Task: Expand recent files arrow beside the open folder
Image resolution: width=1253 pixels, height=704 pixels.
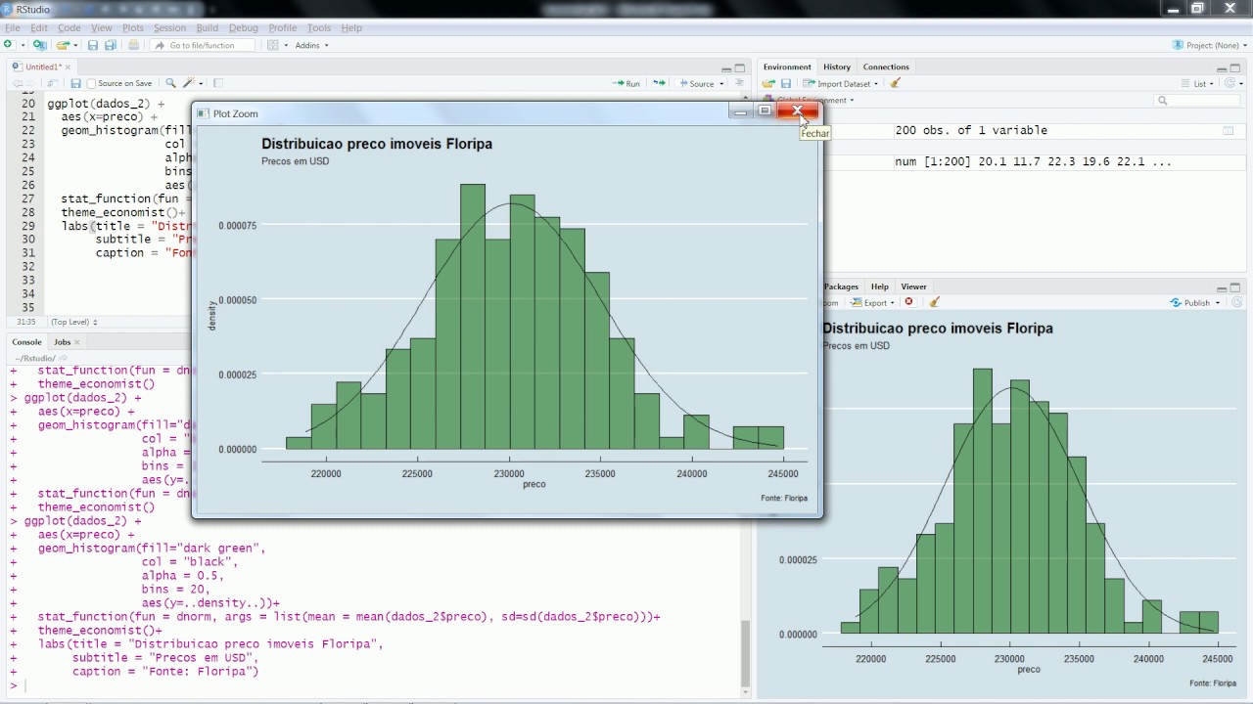Action: tap(75, 45)
